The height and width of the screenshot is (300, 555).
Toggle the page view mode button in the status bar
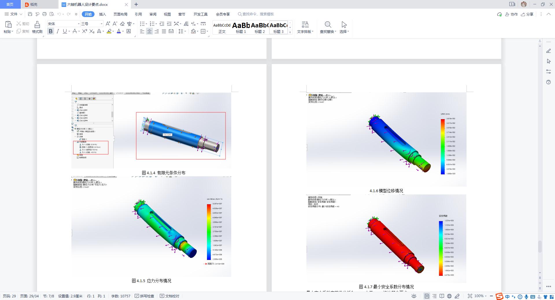point(427,296)
